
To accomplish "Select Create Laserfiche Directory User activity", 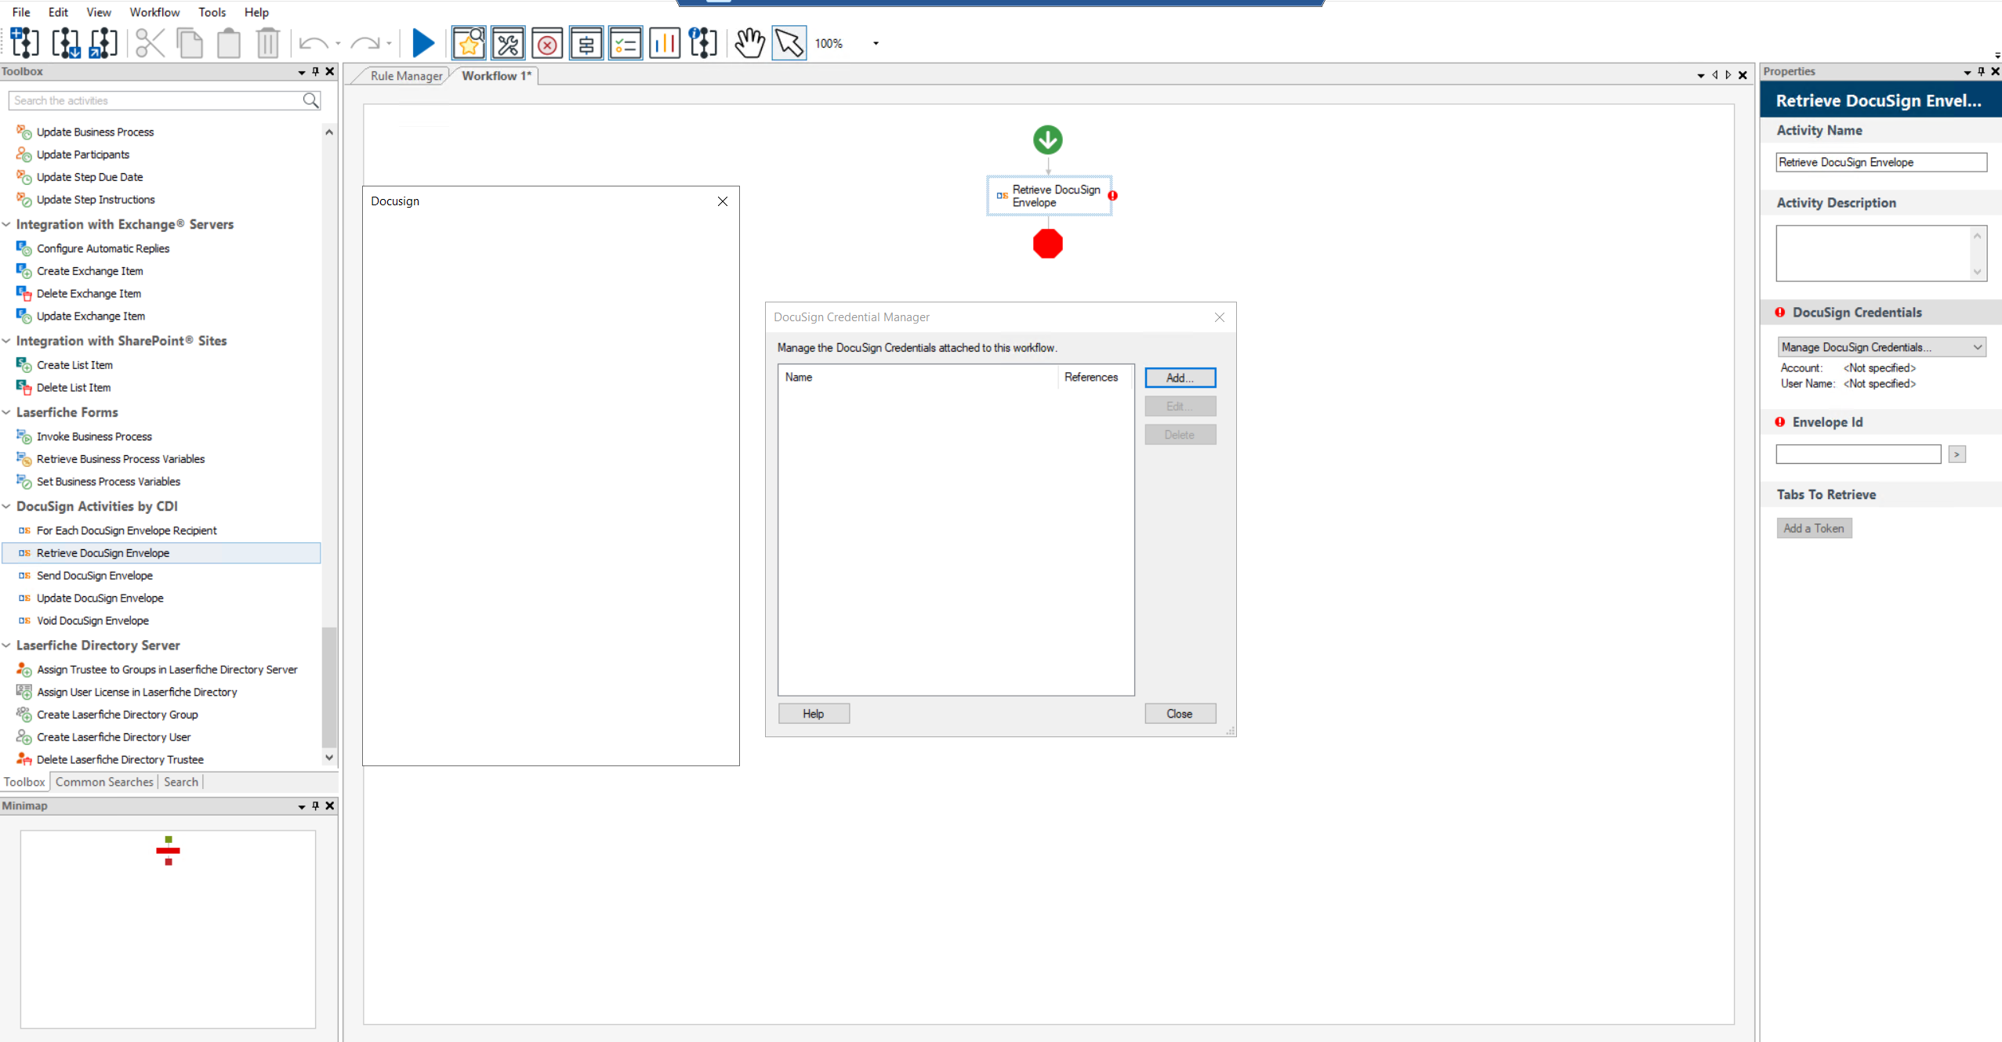I will click(114, 737).
